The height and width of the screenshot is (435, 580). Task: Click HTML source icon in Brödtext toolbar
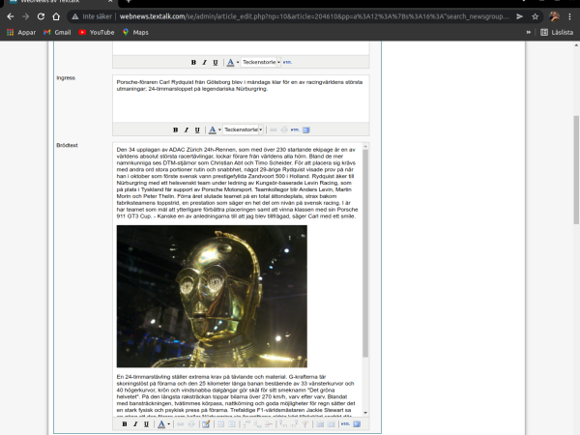[345, 424]
